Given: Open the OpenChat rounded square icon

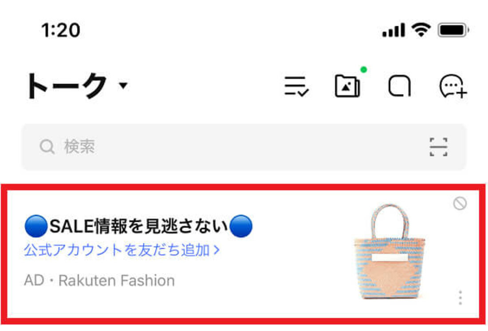Looking at the screenshot, I should [400, 86].
